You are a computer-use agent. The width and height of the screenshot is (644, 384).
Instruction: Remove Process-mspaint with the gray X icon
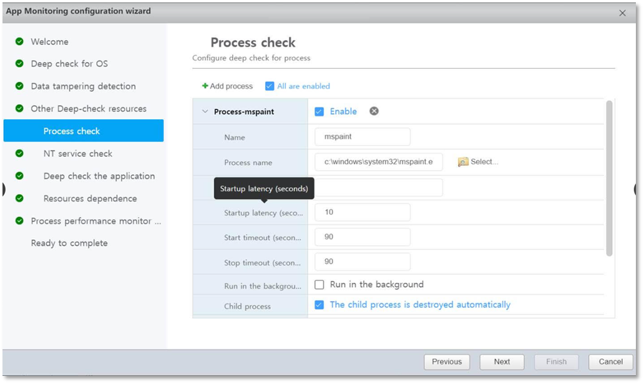point(374,111)
